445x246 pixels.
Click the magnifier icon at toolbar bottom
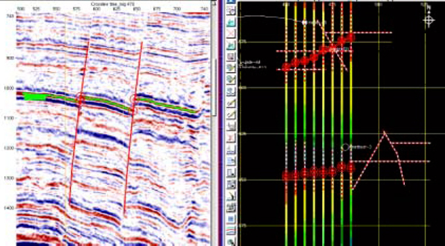[x=230, y=241]
